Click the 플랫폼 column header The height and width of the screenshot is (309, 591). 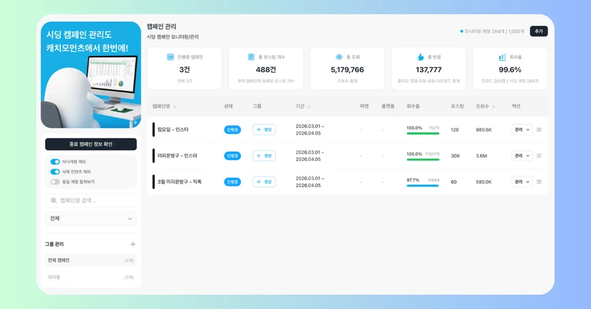pyautogui.click(x=388, y=107)
